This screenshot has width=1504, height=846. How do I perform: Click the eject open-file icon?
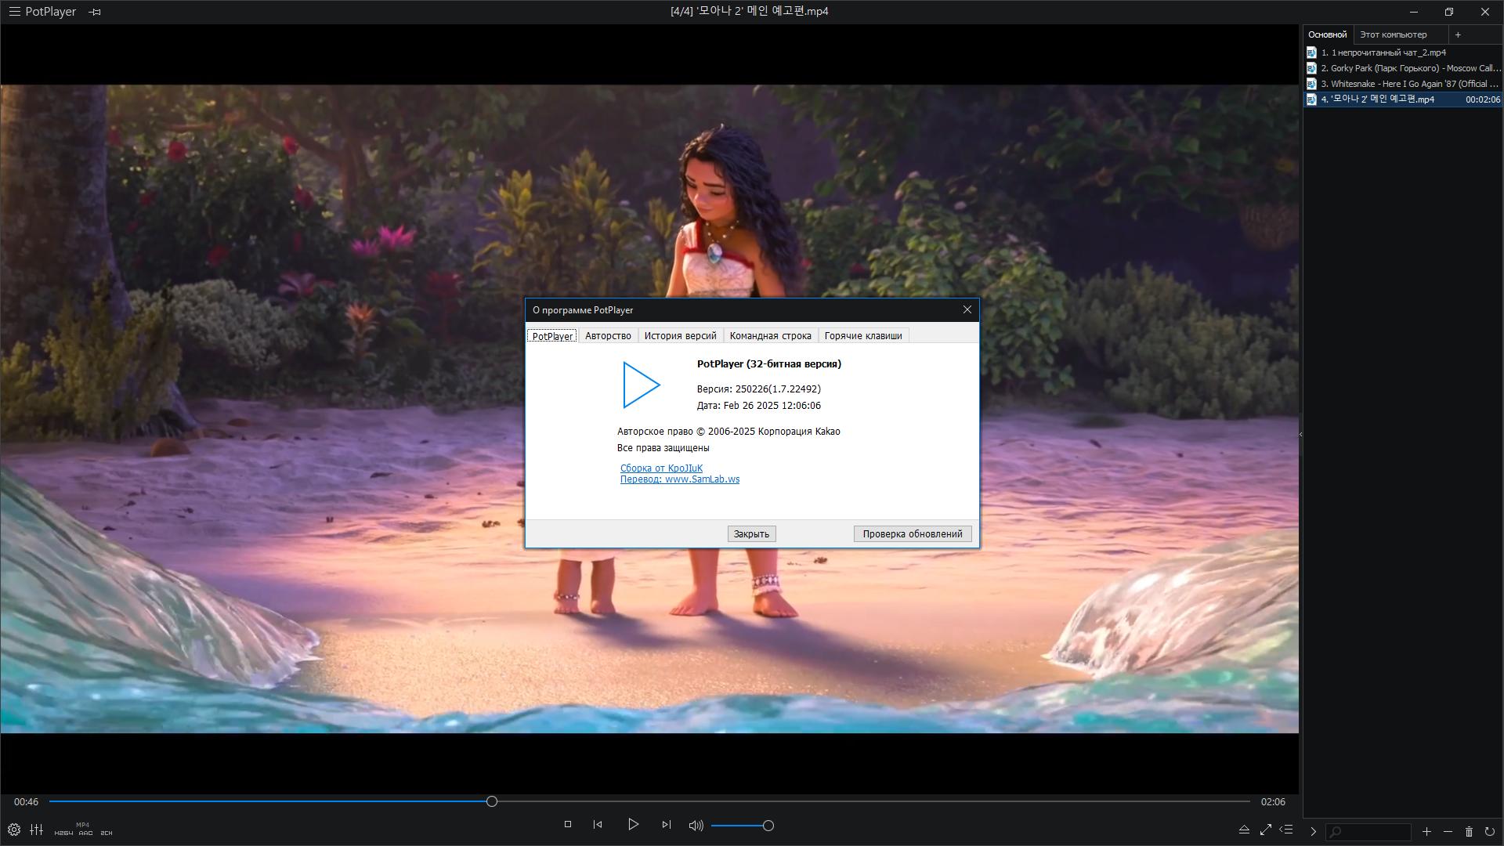[x=1244, y=830]
